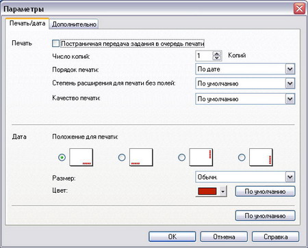Click the Постраничная передача задания label text
The image size is (308, 248).
point(133,44)
